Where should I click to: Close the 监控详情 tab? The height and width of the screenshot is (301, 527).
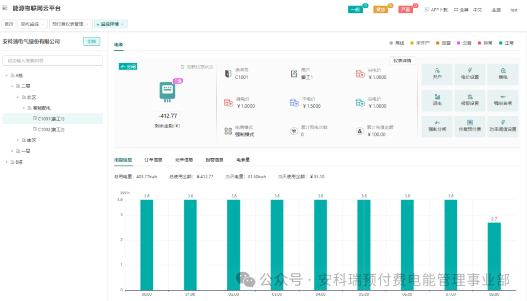[122, 24]
